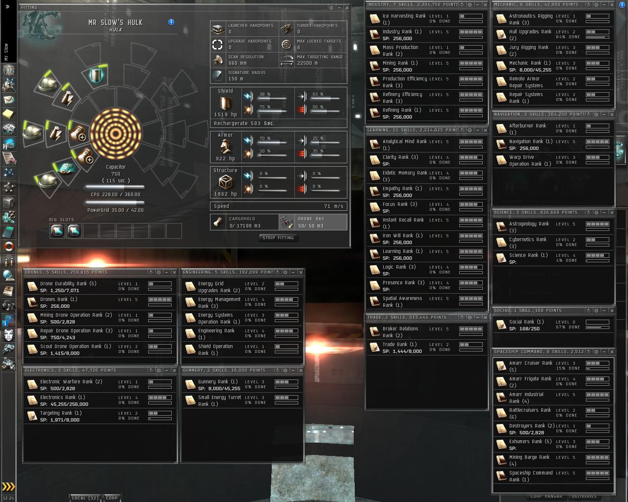628x502 pixels.
Task: Open the Corp Hangar tab
Action: tap(546, 497)
